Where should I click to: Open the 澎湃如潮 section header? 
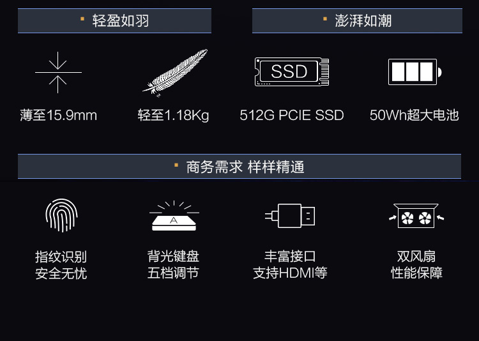coord(357,21)
